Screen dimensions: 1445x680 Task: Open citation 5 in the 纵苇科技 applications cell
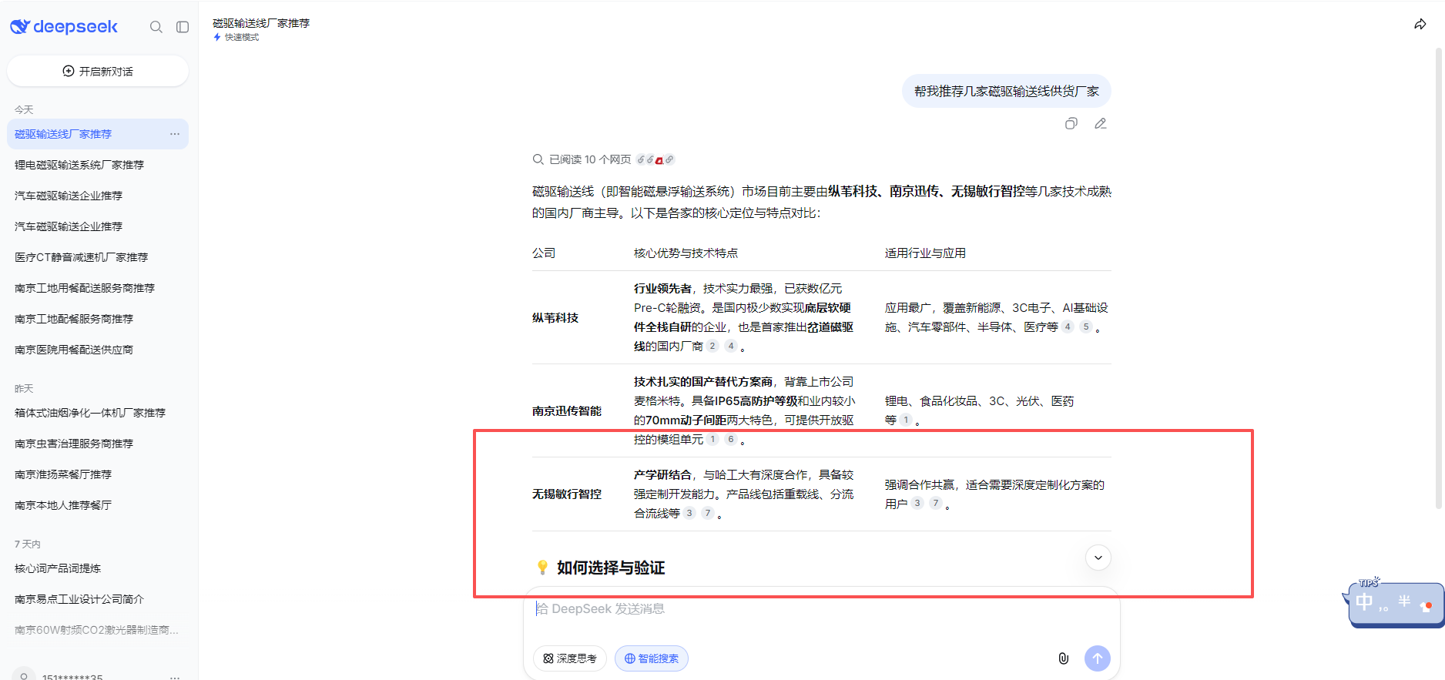[1086, 327]
